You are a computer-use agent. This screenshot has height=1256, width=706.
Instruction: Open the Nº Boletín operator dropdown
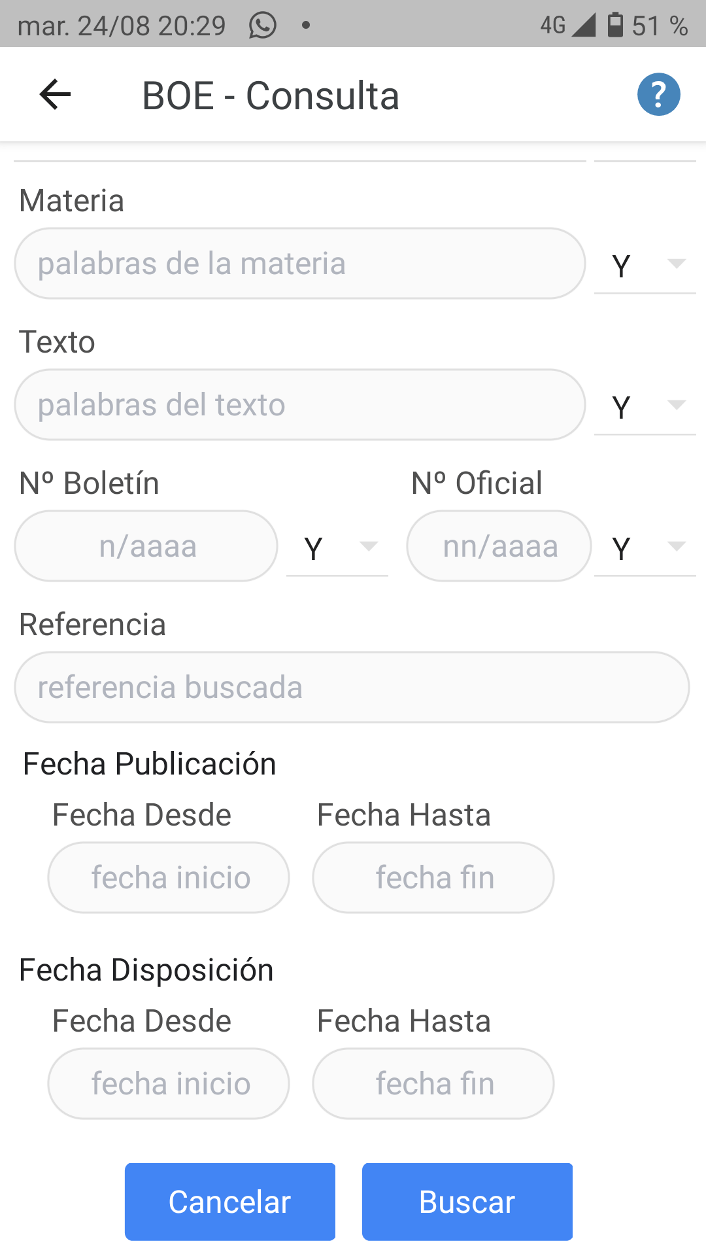(x=337, y=547)
